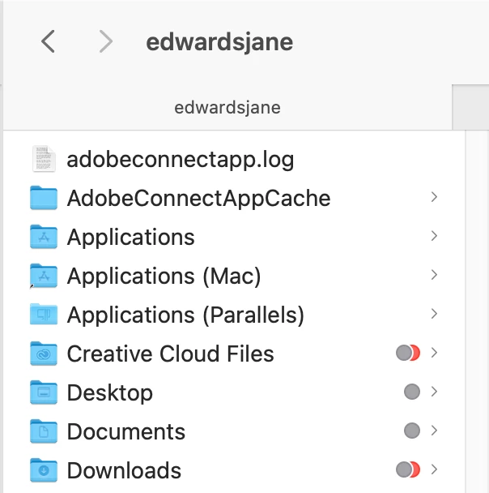Click the Applications (Parallels) folder icon

click(x=44, y=315)
